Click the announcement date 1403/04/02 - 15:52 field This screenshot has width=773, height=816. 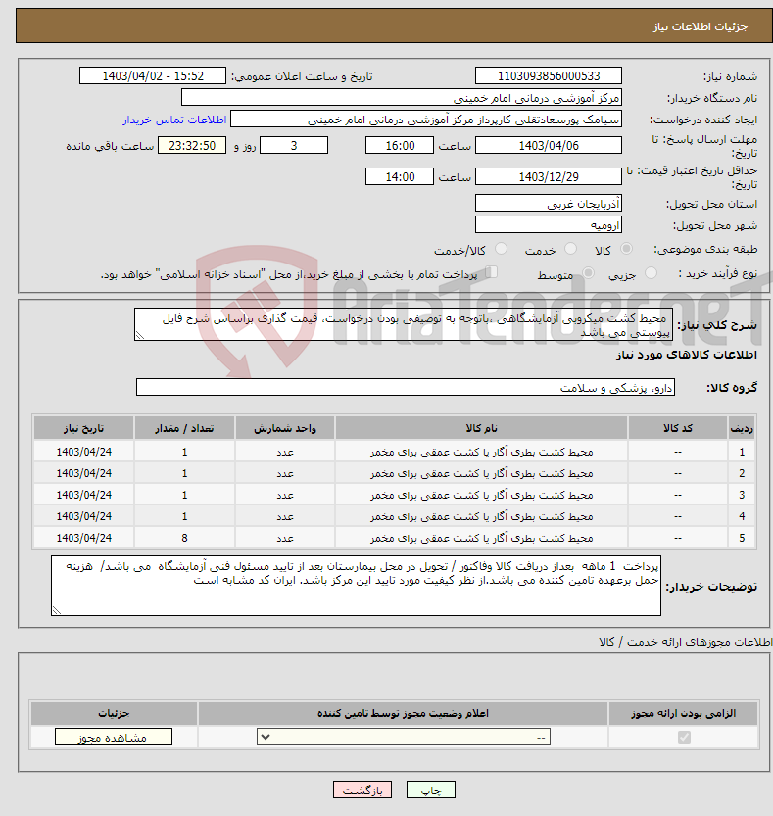(x=153, y=76)
